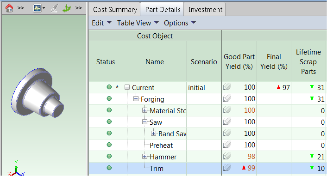The height and width of the screenshot is (176, 327).
Task: Select the Part Details tab
Action: point(163,10)
